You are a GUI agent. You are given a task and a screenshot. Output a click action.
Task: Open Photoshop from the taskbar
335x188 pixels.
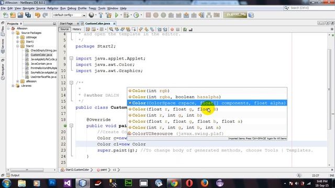[52, 183]
